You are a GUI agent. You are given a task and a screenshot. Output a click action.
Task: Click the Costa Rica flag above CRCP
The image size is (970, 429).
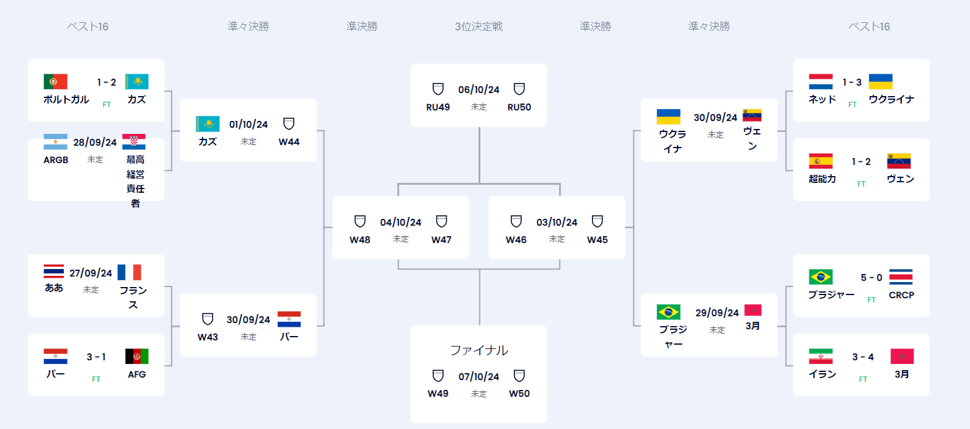pos(901,277)
